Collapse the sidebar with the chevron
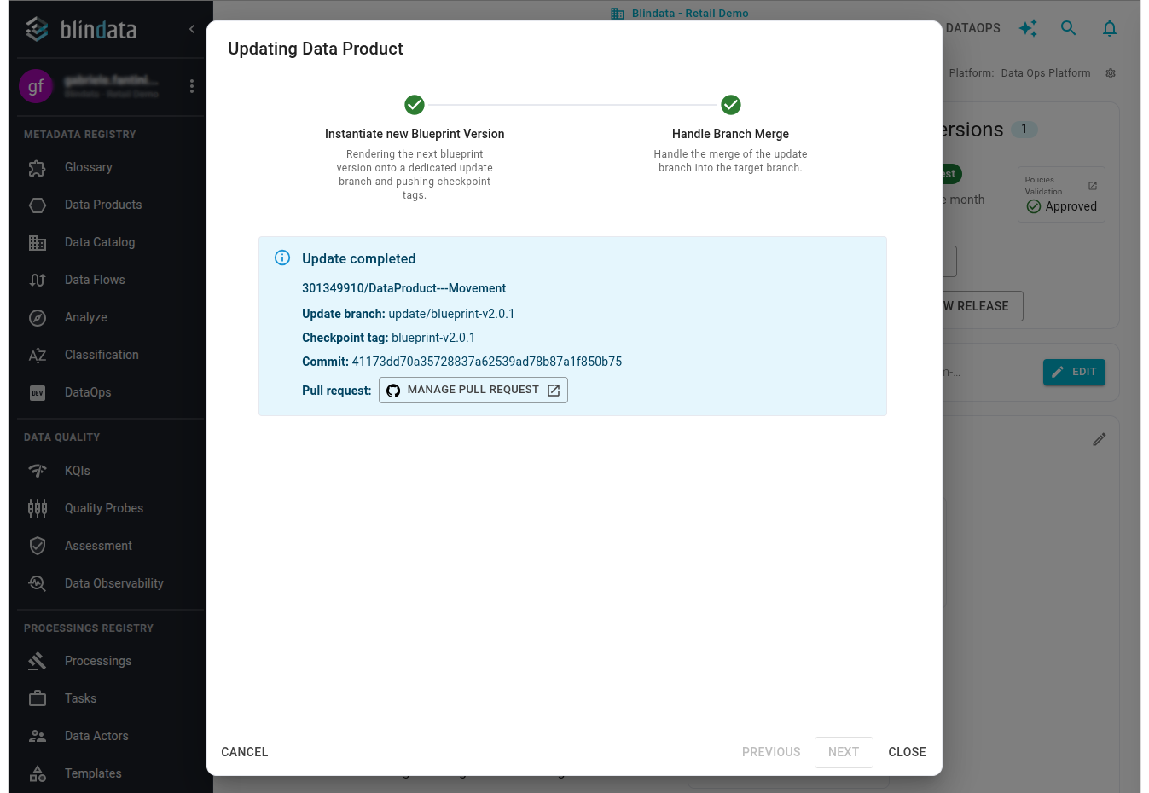1149x793 pixels. [x=192, y=29]
